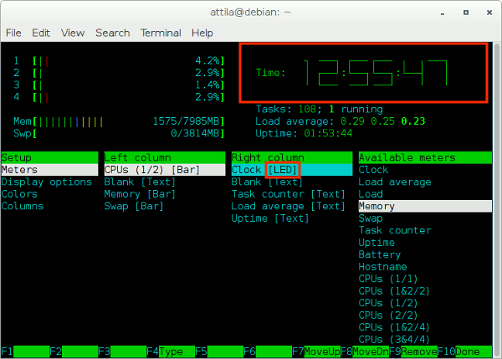The height and width of the screenshot is (359, 502).
Task: Select Colors in the Setup list
Action: click(19, 194)
